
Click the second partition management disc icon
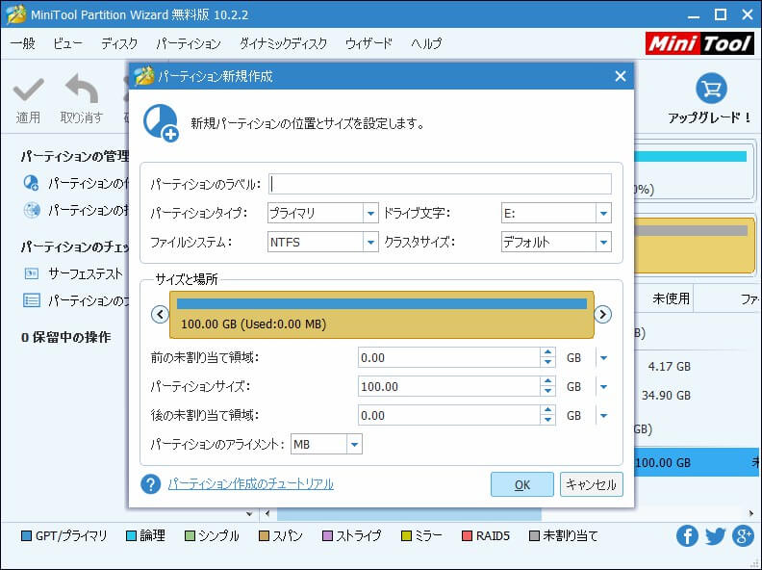32,210
